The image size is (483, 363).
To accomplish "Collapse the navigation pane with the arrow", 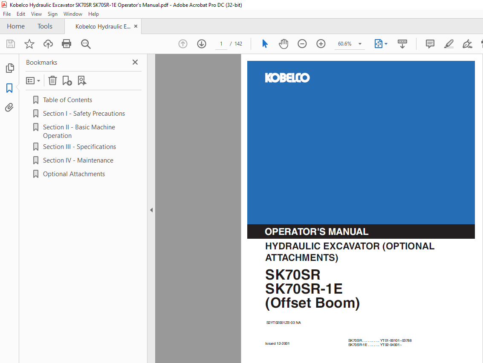I will (151, 210).
